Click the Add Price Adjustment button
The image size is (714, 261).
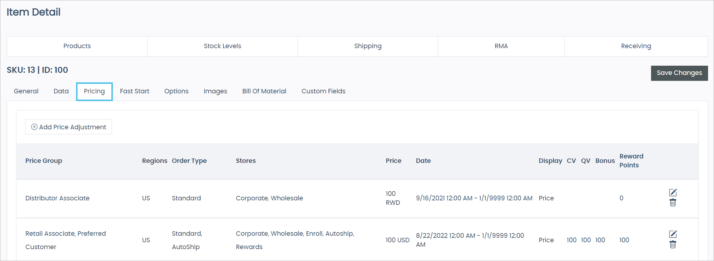(x=69, y=127)
